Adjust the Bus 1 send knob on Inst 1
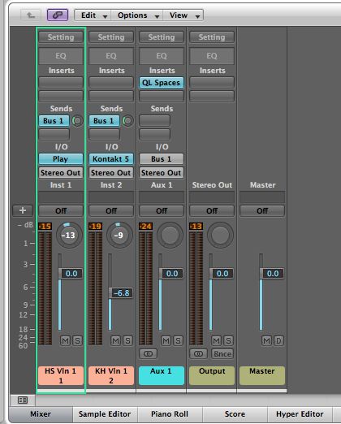 point(77,121)
